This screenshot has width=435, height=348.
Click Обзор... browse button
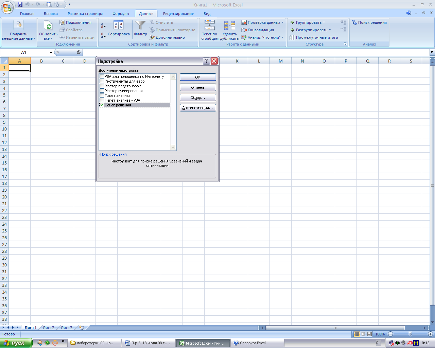click(x=198, y=98)
